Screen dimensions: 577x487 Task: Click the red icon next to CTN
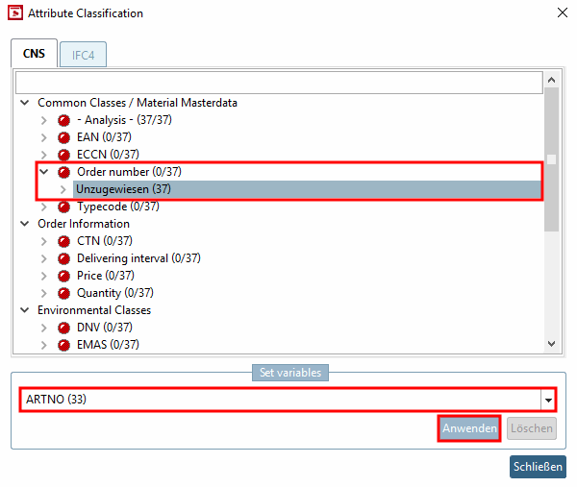point(64,241)
